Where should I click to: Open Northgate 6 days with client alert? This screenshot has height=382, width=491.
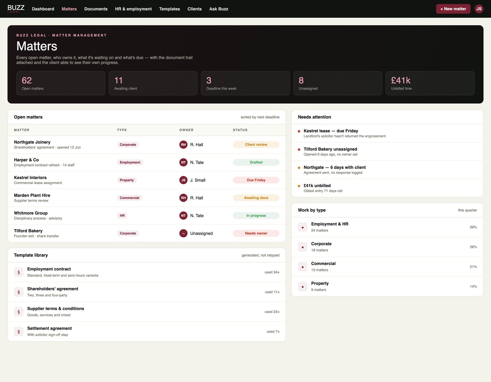tap(387, 170)
